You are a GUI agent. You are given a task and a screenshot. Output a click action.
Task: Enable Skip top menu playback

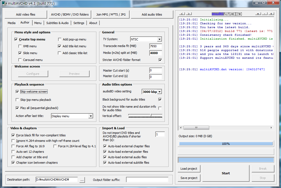tap(17, 100)
